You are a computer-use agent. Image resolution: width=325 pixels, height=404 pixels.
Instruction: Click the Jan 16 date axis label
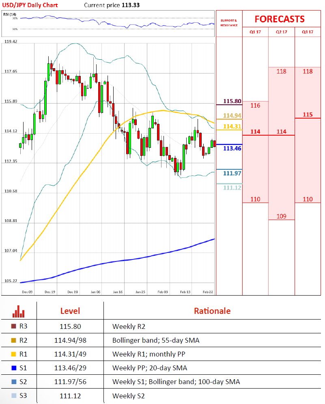pos(118,292)
